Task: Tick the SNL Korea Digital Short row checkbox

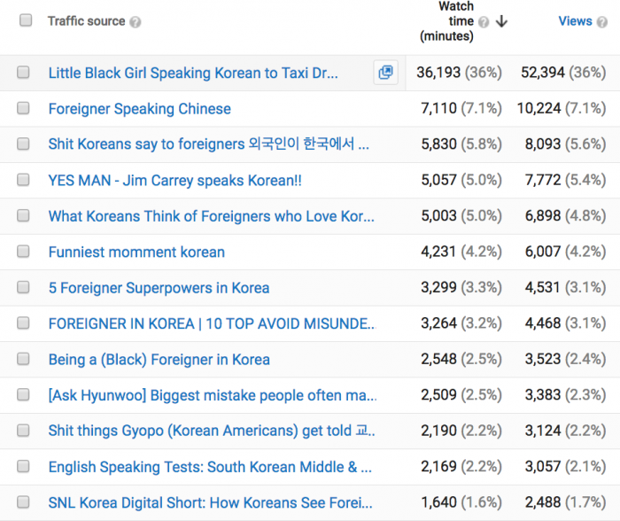Action: tap(23, 502)
